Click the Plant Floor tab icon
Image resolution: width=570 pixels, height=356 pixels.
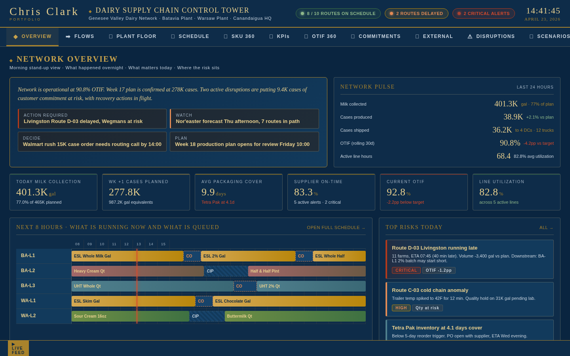click(111, 36)
